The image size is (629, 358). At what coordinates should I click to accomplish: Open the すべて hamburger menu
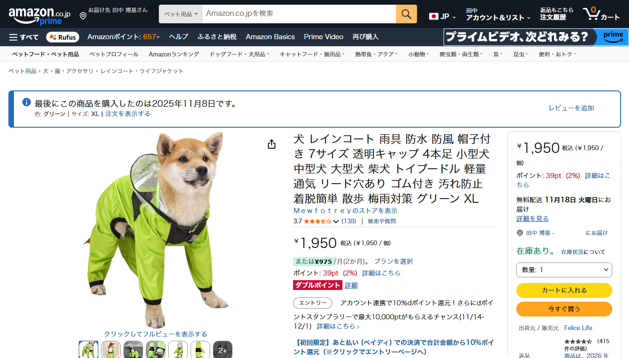(24, 37)
